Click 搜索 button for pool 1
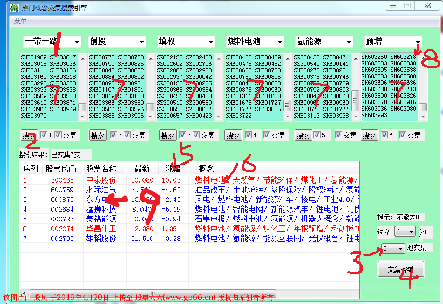443x304 pixels. coord(29,136)
